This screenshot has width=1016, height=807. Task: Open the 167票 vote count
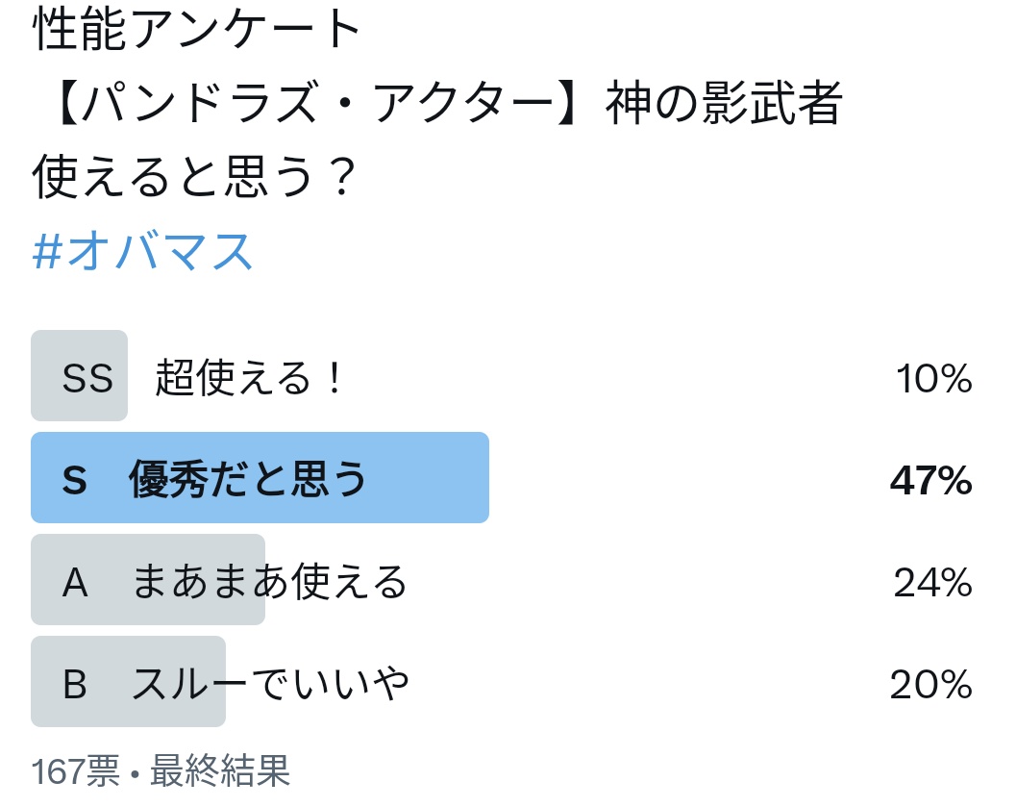point(76,771)
